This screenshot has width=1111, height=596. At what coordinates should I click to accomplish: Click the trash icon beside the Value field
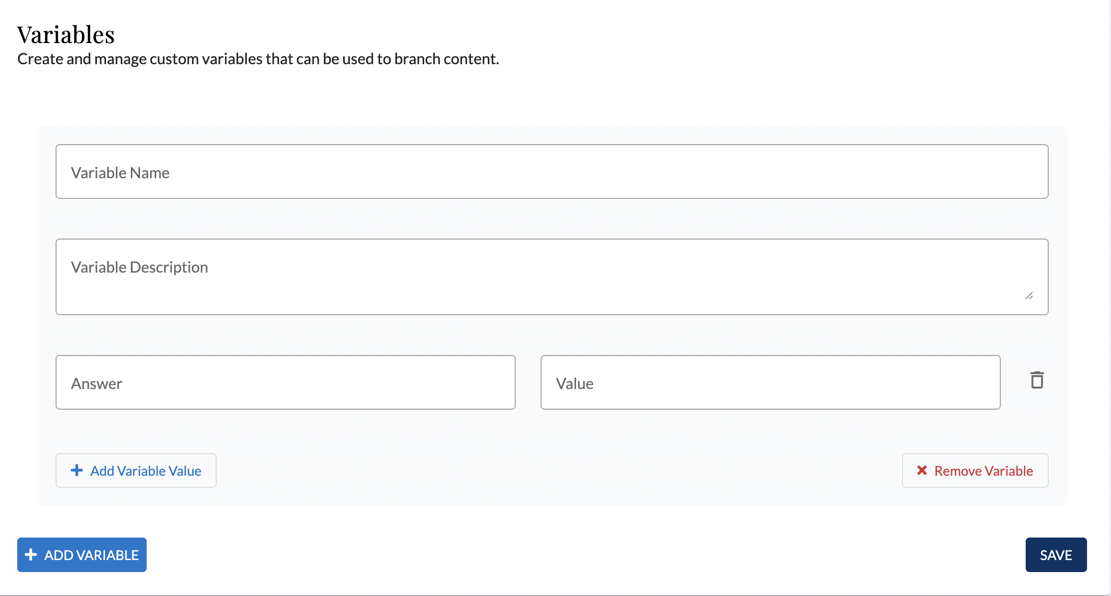pos(1037,380)
